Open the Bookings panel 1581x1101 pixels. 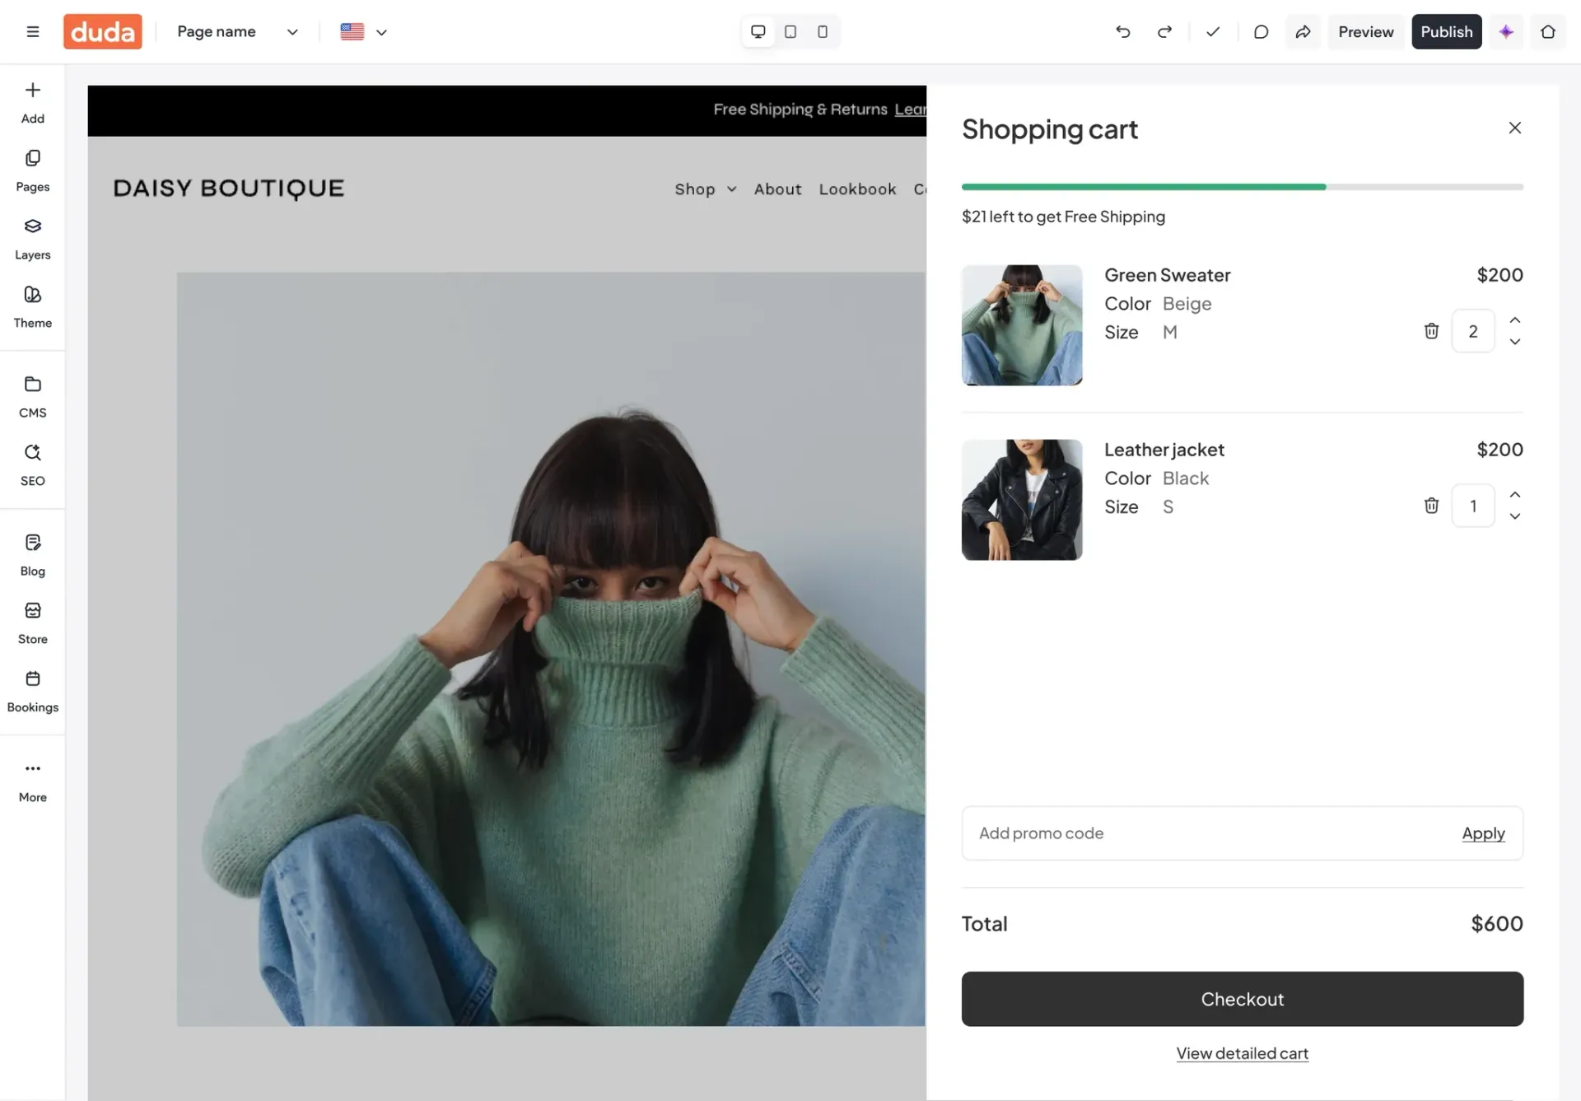(x=33, y=691)
